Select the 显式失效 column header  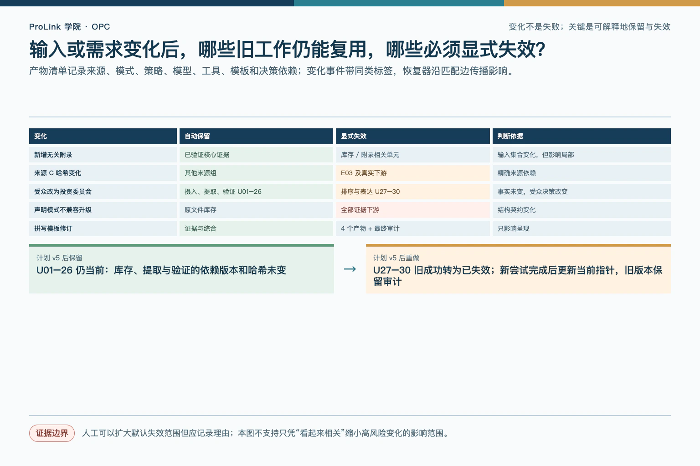tap(413, 136)
